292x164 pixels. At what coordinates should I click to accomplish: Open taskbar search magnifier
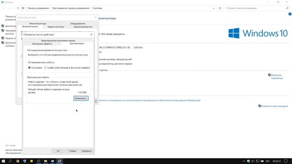(10, 161)
